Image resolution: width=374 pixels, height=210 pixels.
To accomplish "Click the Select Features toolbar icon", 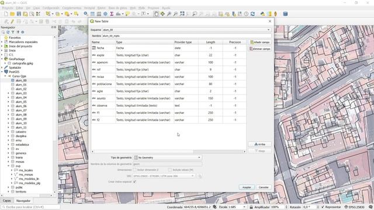I will [x=48, y=14].
